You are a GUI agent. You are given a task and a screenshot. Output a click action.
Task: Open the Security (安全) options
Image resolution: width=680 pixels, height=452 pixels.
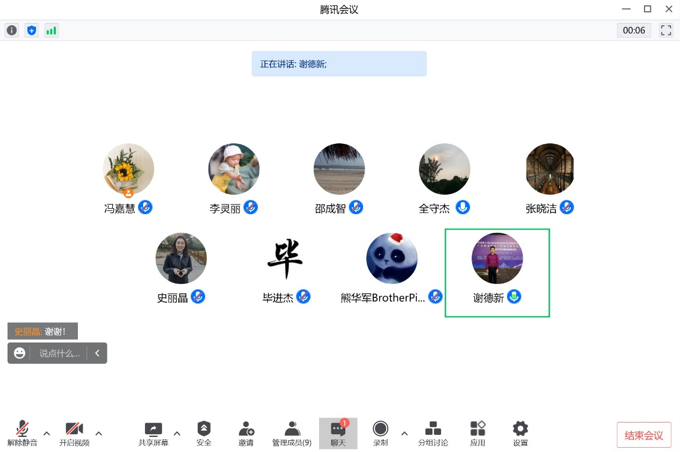(x=204, y=434)
